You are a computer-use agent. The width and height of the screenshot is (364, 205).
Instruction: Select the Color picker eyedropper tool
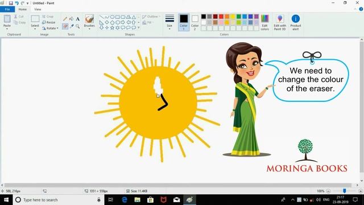(x=72, y=26)
